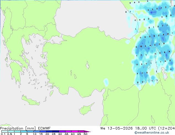
Task: Click the '(12+204' forecast offset text
Action: (x=166, y=128)
